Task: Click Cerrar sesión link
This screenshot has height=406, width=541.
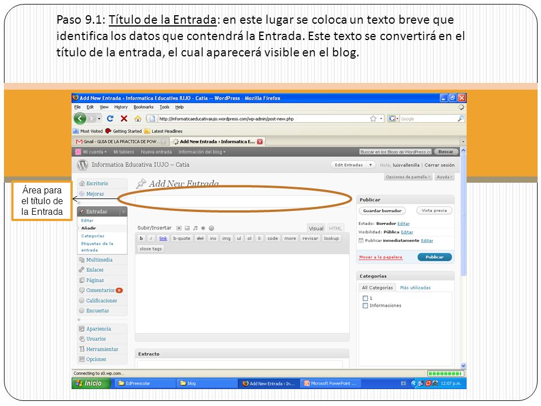Action: click(439, 165)
